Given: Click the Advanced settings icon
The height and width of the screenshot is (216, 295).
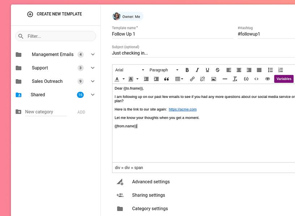Looking at the screenshot, I should 120,182.
